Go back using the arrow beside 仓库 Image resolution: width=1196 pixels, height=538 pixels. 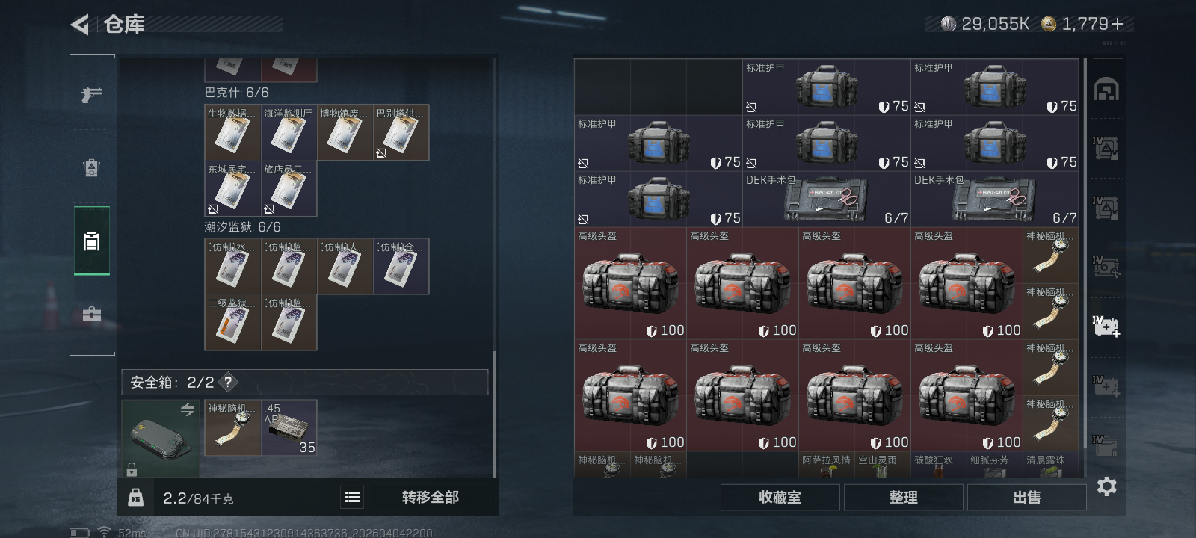(x=80, y=25)
